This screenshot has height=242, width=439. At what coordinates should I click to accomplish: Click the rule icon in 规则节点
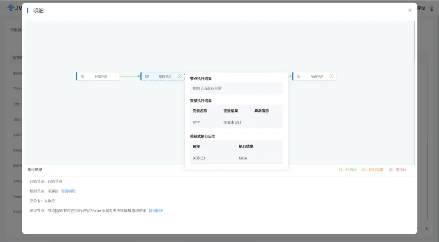(147, 76)
